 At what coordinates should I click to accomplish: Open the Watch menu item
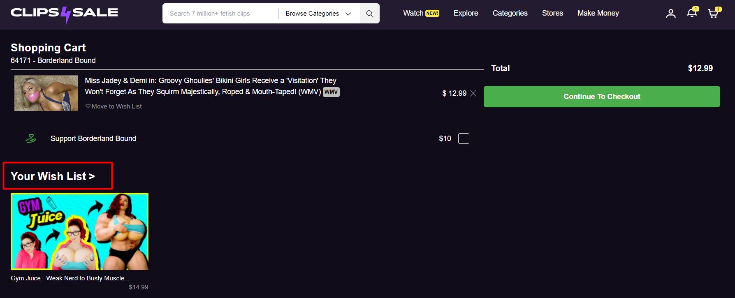tap(421, 13)
